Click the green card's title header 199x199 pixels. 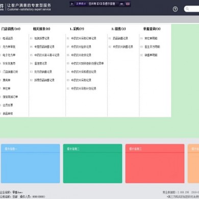92,148
